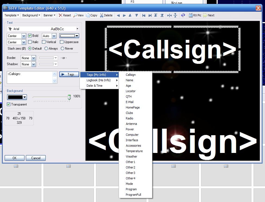Expand the Border style dropdown
The height and width of the screenshot is (202, 265).
coord(33,58)
